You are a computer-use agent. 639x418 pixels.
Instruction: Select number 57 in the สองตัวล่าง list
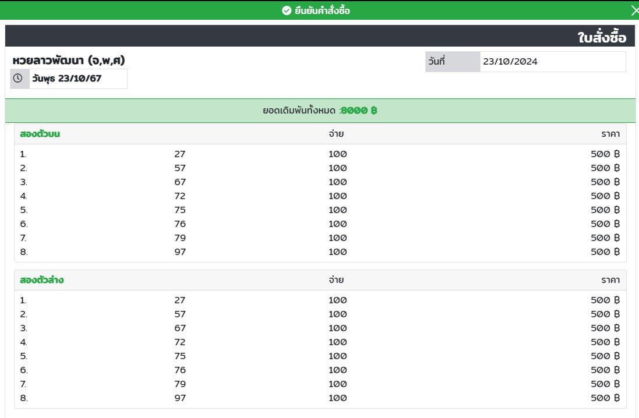pos(180,314)
